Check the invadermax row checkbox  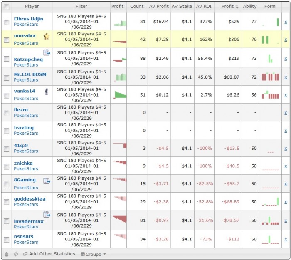[x=7, y=221]
